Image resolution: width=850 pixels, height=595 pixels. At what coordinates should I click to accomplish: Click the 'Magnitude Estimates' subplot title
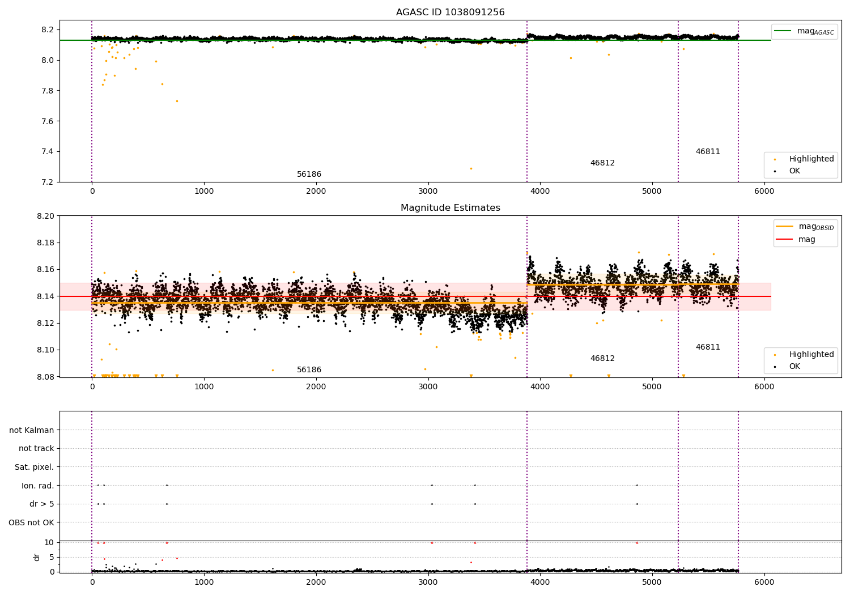(x=450, y=207)
